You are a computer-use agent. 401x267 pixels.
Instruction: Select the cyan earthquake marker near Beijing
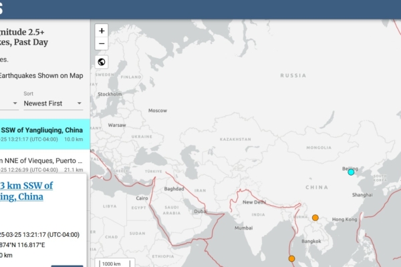pyautogui.click(x=351, y=172)
